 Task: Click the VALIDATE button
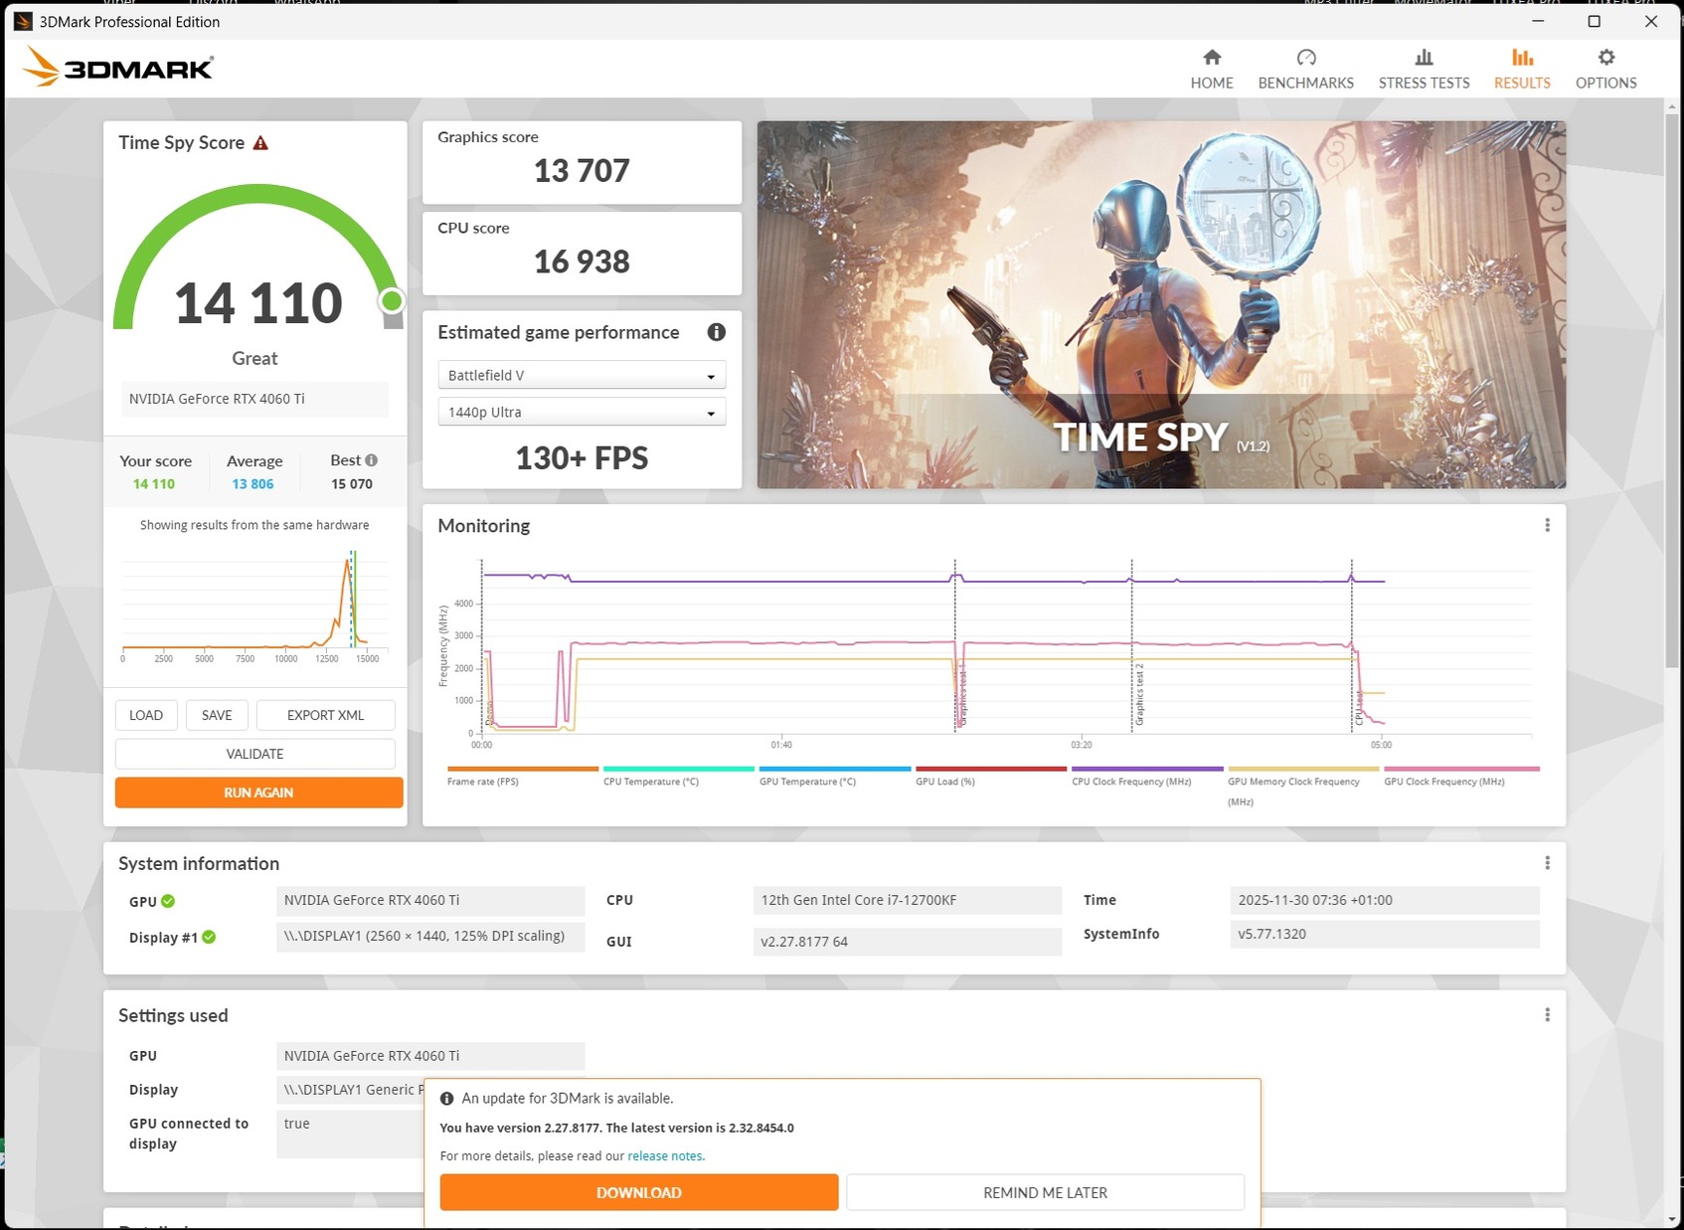255,754
